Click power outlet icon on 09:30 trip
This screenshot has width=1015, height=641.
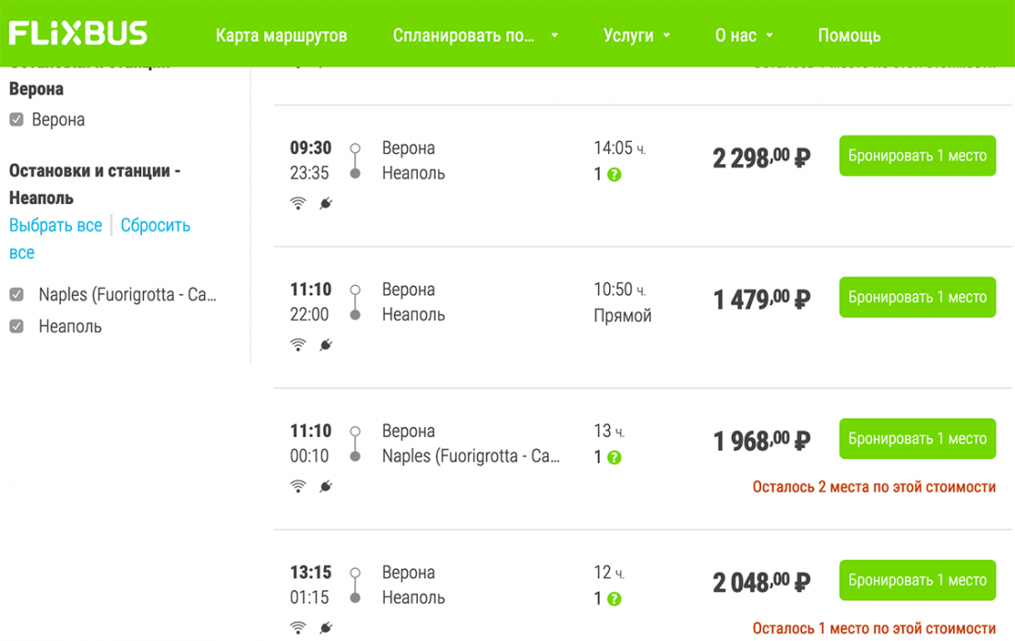pyautogui.click(x=326, y=204)
